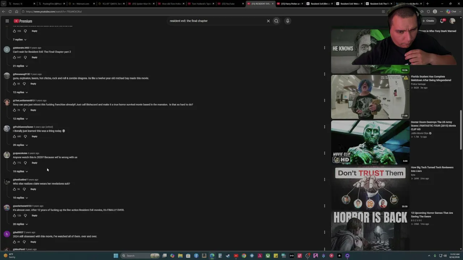Like the 'I literally just learned' comment
463x260 pixels.
coord(14,136)
